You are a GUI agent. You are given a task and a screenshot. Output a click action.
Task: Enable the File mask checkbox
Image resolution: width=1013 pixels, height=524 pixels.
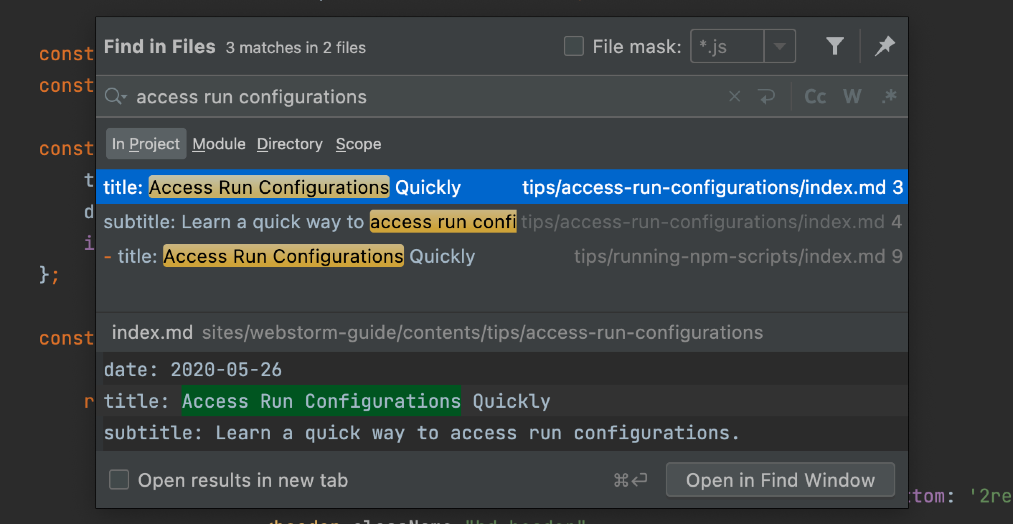click(x=574, y=46)
